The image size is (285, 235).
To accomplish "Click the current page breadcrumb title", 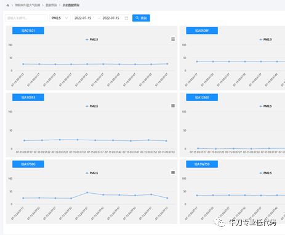I will (x=71, y=6).
